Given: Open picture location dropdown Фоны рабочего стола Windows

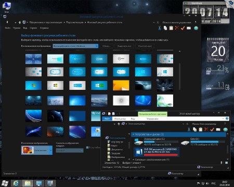Looking at the screenshot, I should click(75, 46).
